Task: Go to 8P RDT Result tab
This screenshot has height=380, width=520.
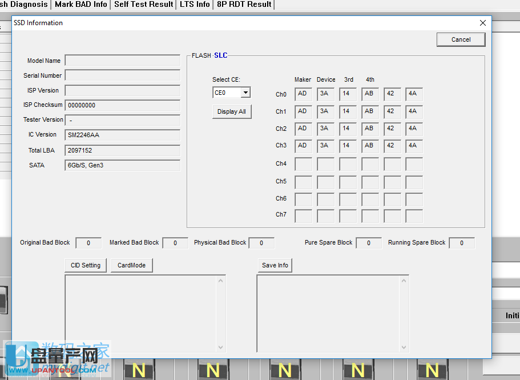Action: (244, 5)
